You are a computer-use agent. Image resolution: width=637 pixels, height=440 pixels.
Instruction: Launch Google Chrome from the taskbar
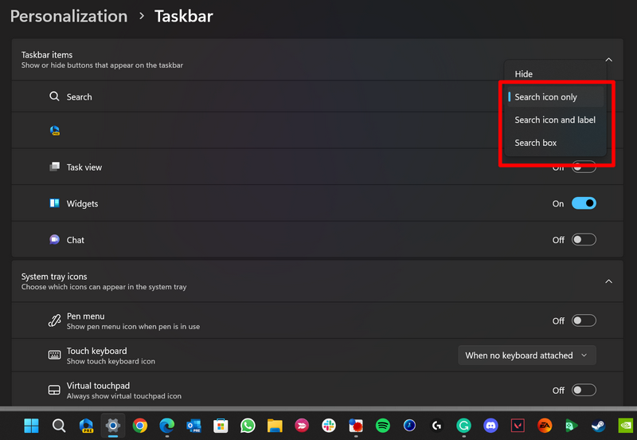point(140,426)
